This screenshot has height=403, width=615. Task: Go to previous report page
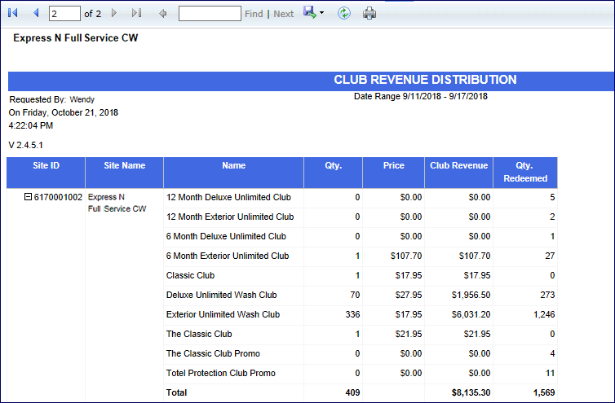point(35,13)
